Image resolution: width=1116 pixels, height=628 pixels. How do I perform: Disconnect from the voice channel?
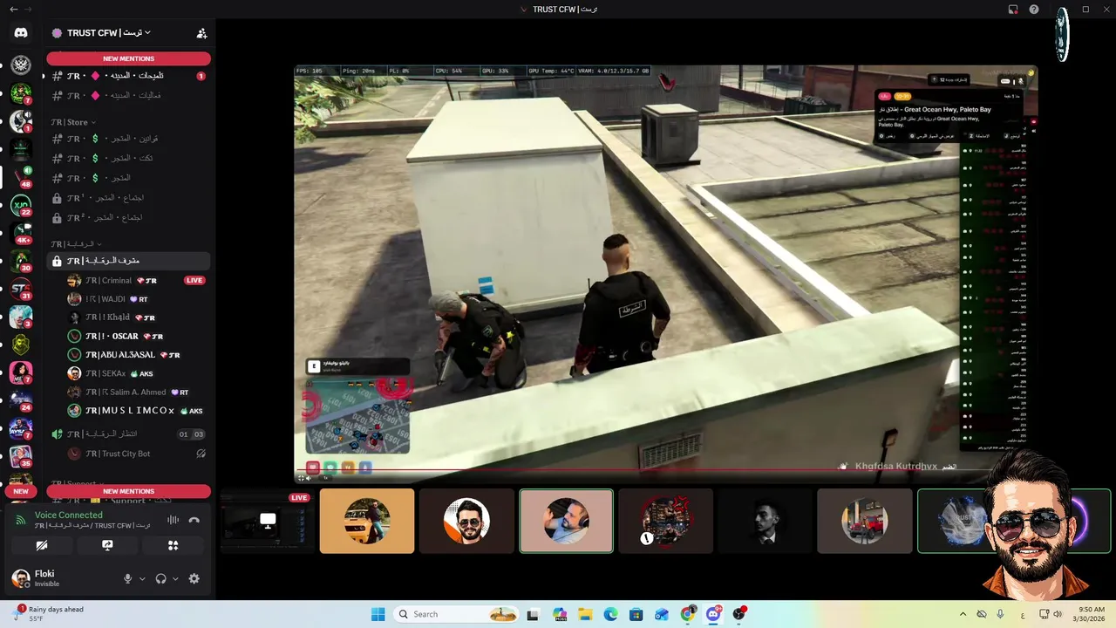(x=194, y=520)
